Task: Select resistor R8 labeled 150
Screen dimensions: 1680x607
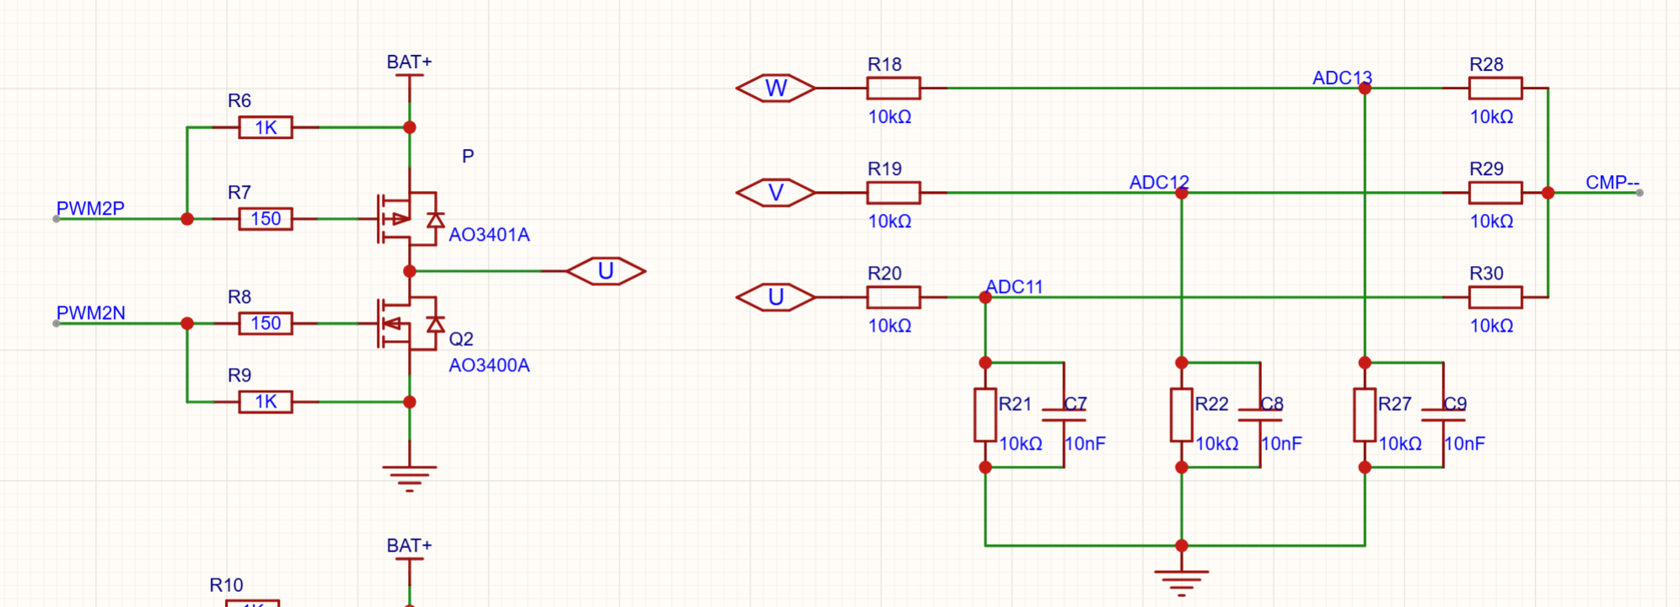Action: point(266,323)
